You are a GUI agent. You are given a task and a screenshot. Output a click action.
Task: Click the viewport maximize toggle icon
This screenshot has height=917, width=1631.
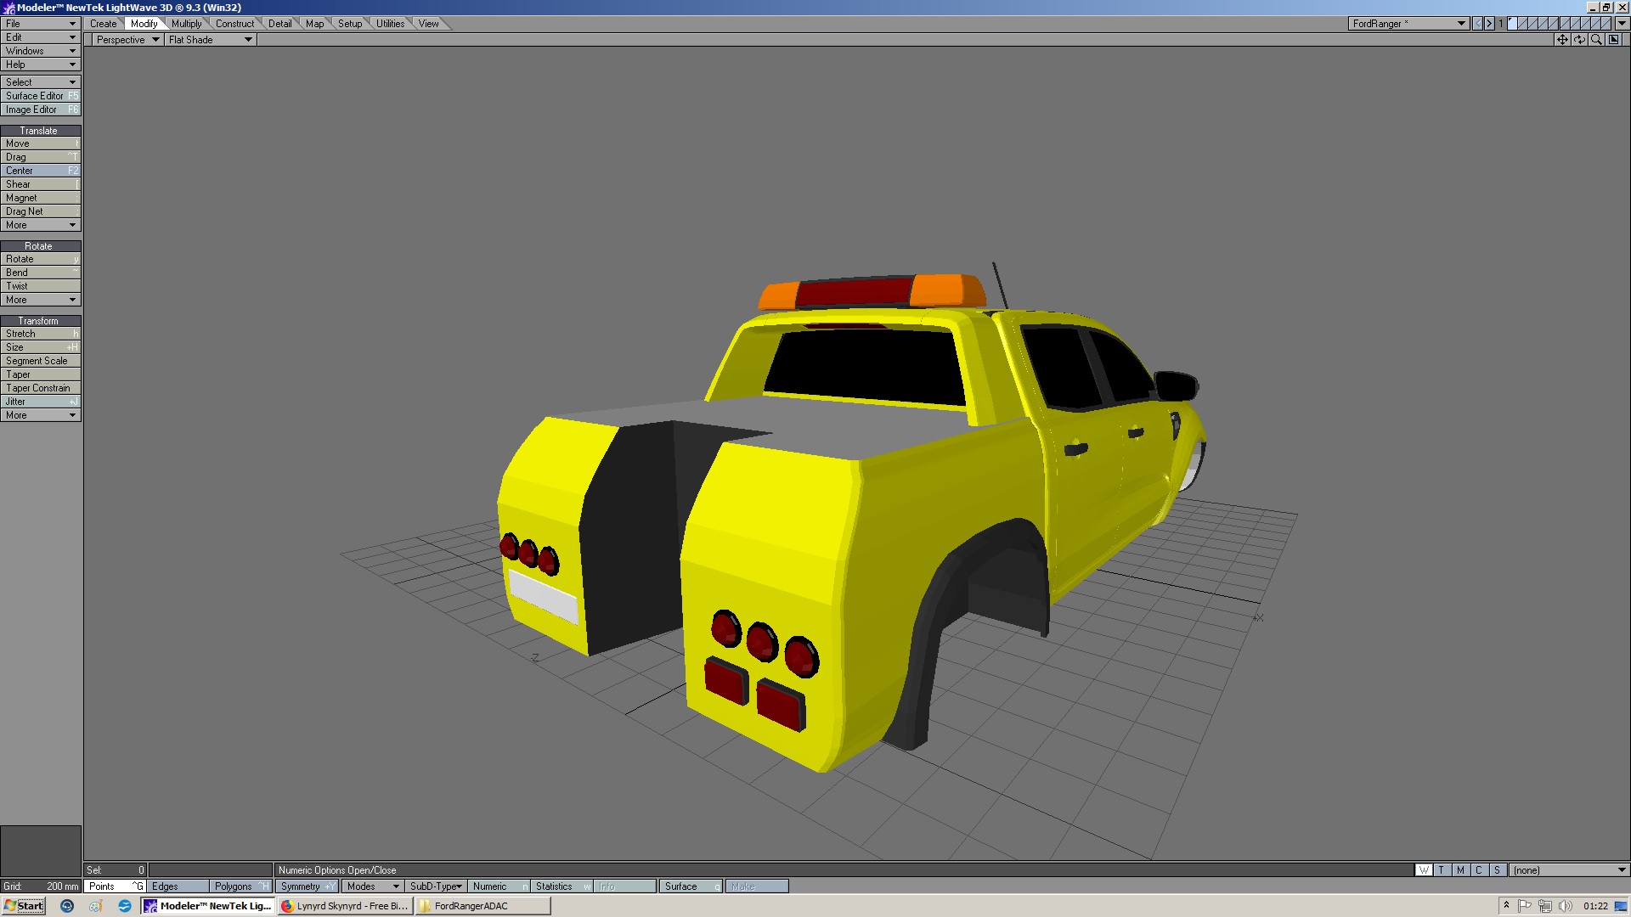point(1614,40)
